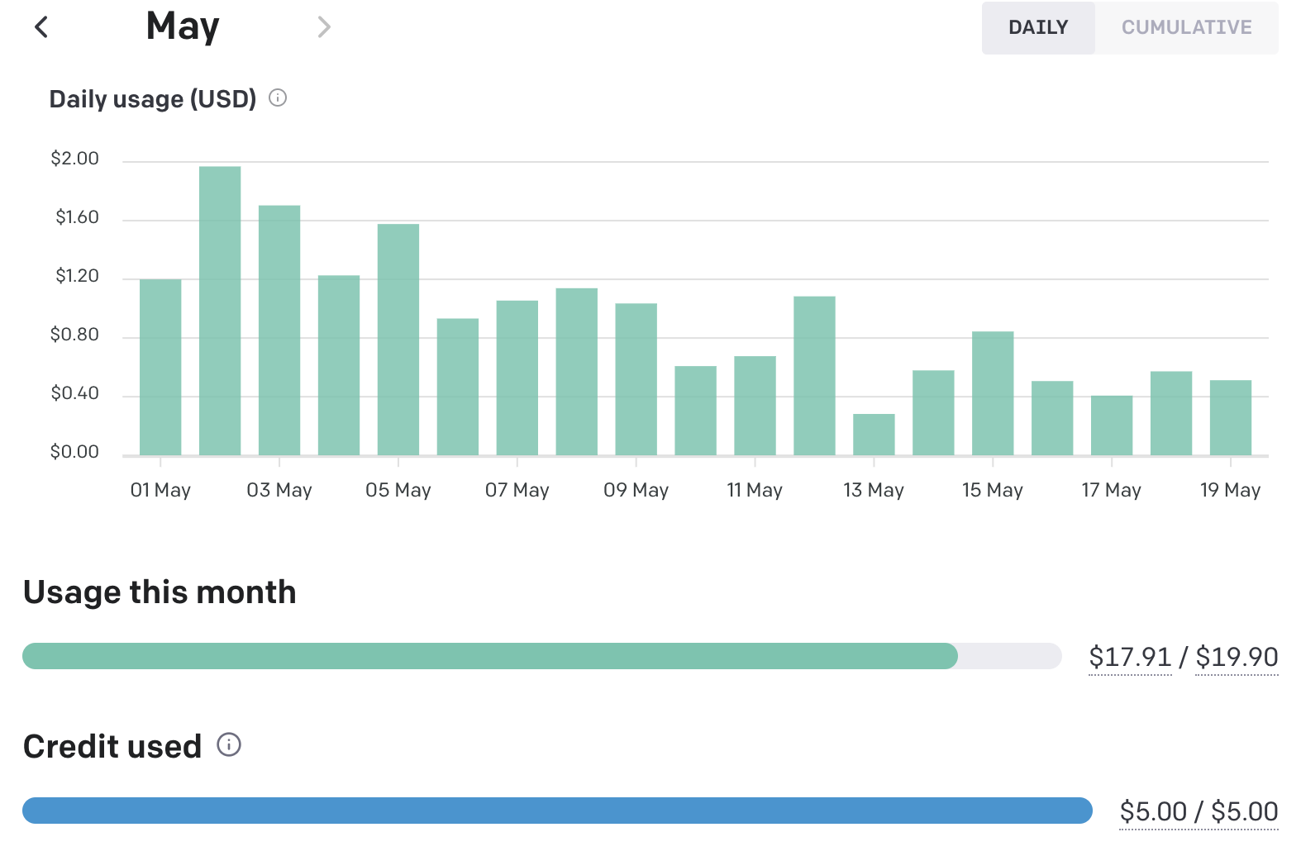Select the 17 May usage bar

pyautogui.click(x=1112, y=425)
